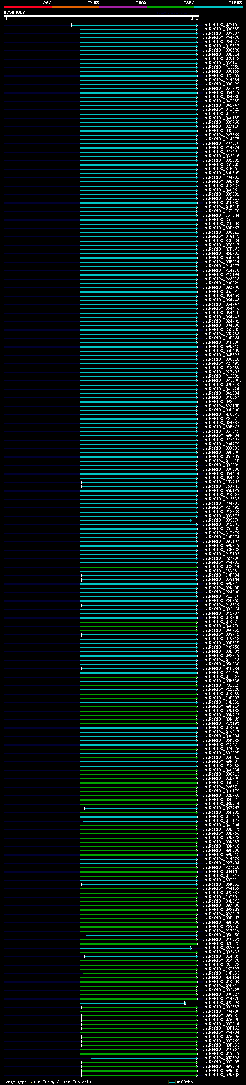Viewport: 246px width, 1085px height.
Task: Click hit label UniRef100_Q19UF9
Action: coord(221,1053)
